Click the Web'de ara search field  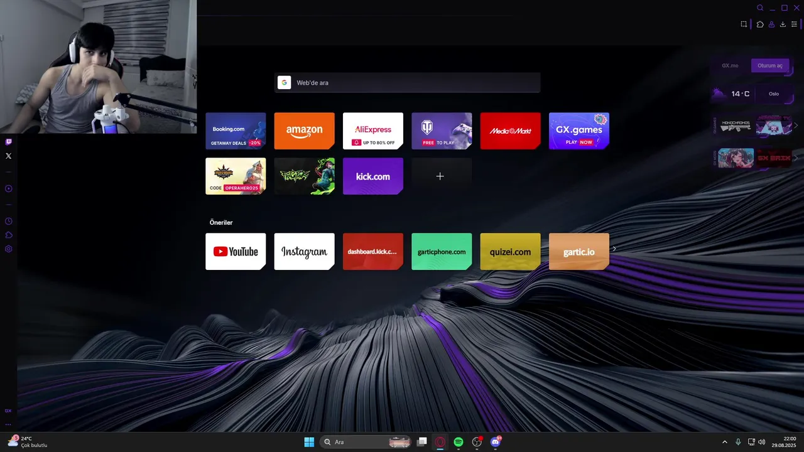click(407, 83)
